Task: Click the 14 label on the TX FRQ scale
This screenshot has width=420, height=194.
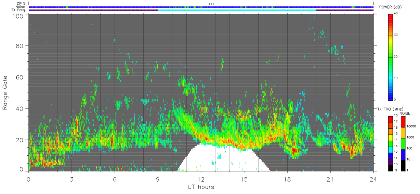Action: (396, 140)
